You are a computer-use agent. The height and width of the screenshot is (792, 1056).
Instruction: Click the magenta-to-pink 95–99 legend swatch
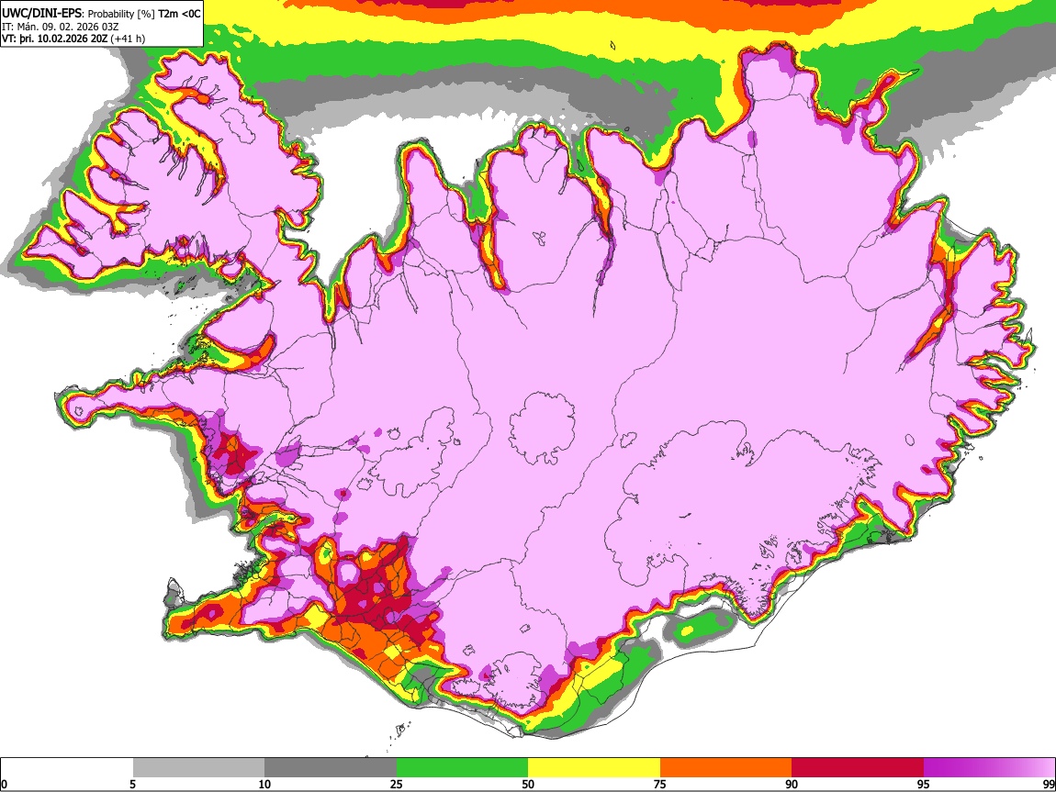point(989,767)
